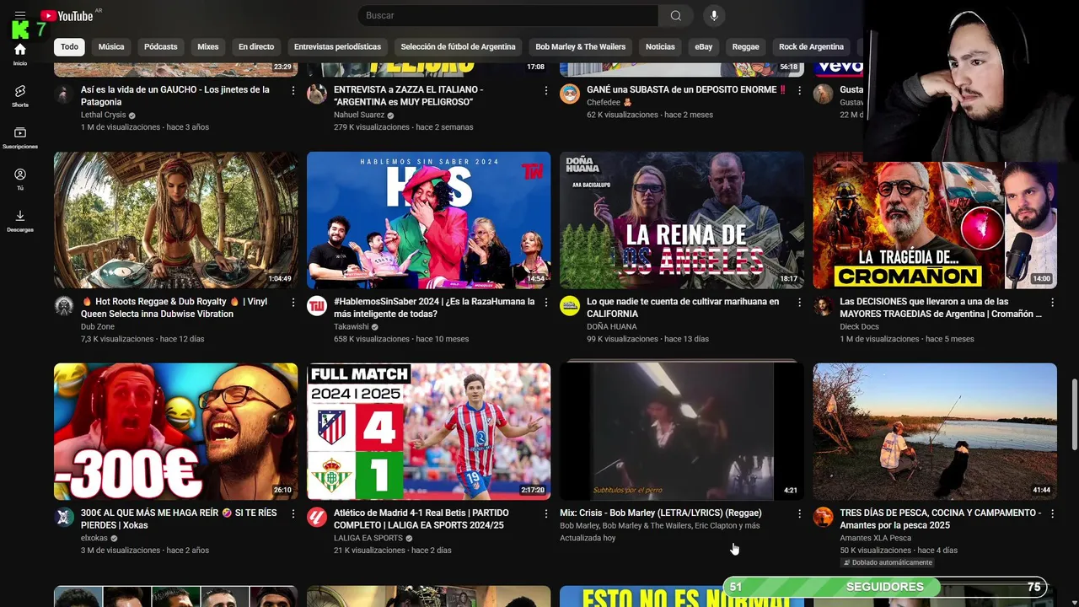Click the SEGUIDORES progress bar overlay

885,587
